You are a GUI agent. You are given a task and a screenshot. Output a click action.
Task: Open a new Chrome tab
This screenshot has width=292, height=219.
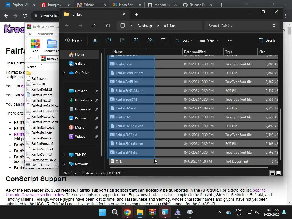[x=221, y=5]
